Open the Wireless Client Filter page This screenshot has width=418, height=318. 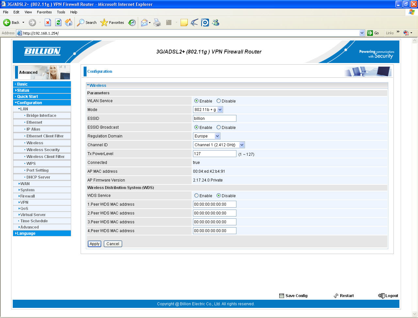(x=45, y=157)
